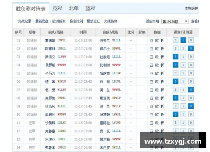This screenshot has height=152, width=210.
Task: Click the 客队/战绩 column header
Action: 110,32
